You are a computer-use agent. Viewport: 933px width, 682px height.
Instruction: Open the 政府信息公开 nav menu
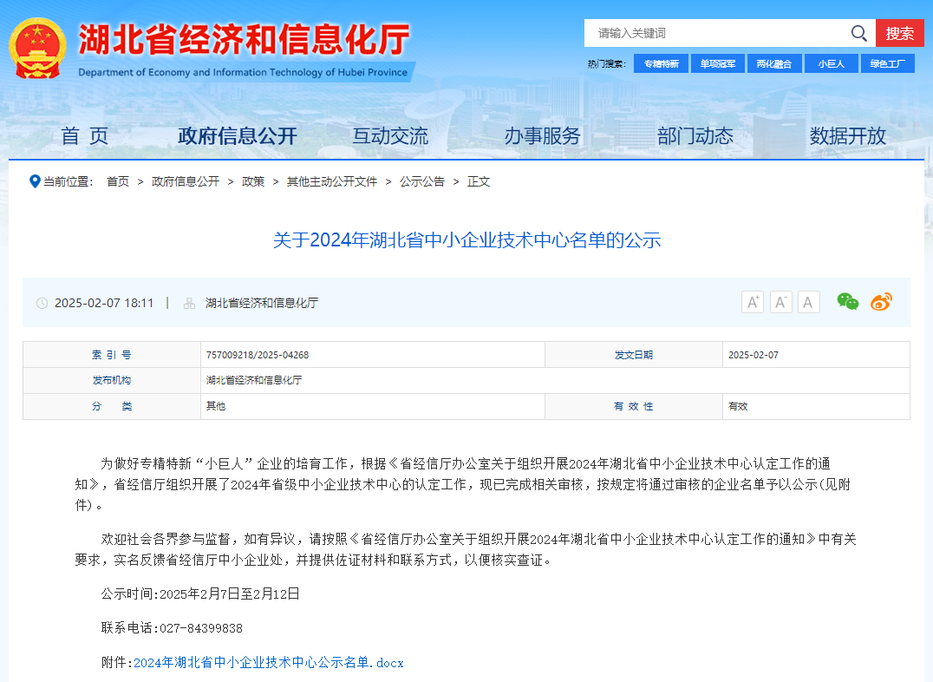(238, 136)
